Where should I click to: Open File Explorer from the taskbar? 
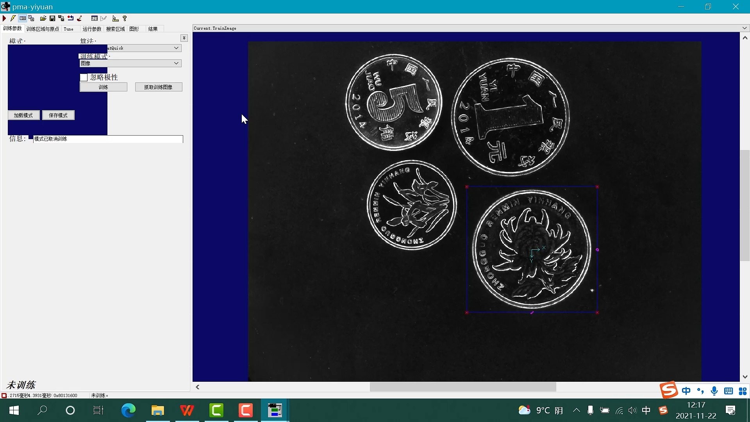point(158,410)
